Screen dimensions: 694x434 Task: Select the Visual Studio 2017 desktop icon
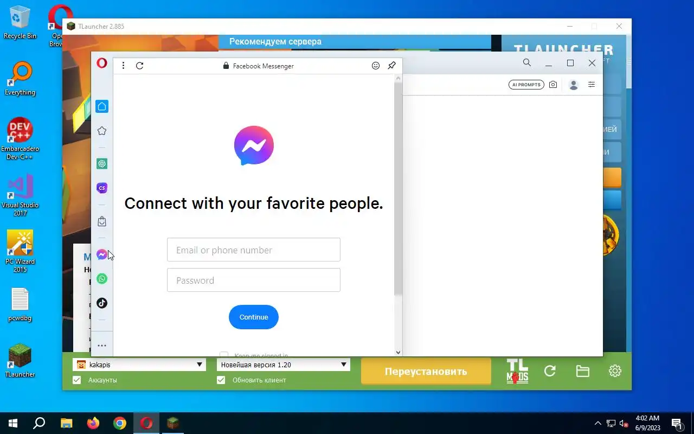click(20, 195)
